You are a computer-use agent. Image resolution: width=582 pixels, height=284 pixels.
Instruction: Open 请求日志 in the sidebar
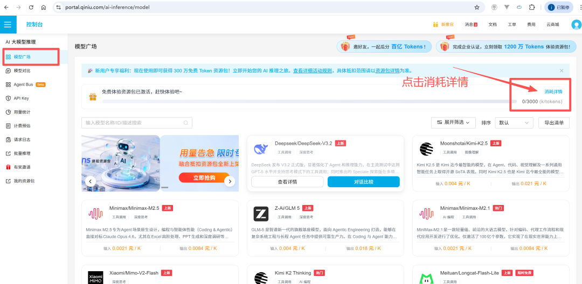click(x=22, y=139)
